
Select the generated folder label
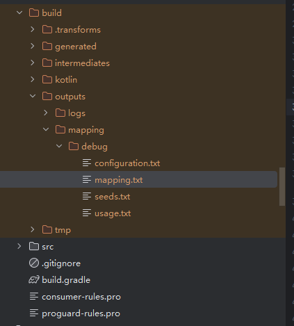(x=76, y=47)
